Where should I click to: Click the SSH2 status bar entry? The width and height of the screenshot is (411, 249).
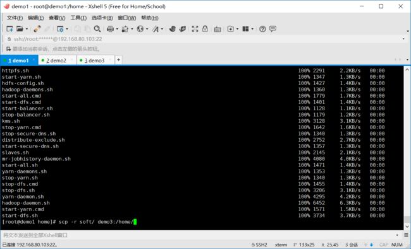click(x=259, y=245)
